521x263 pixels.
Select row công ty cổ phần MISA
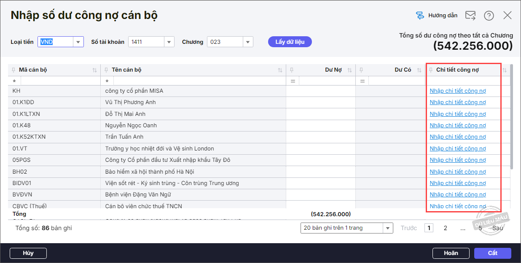click(259, 91)
